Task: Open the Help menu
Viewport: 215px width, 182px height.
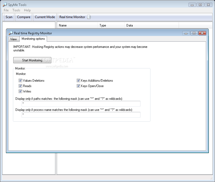Action: [27, 10]
